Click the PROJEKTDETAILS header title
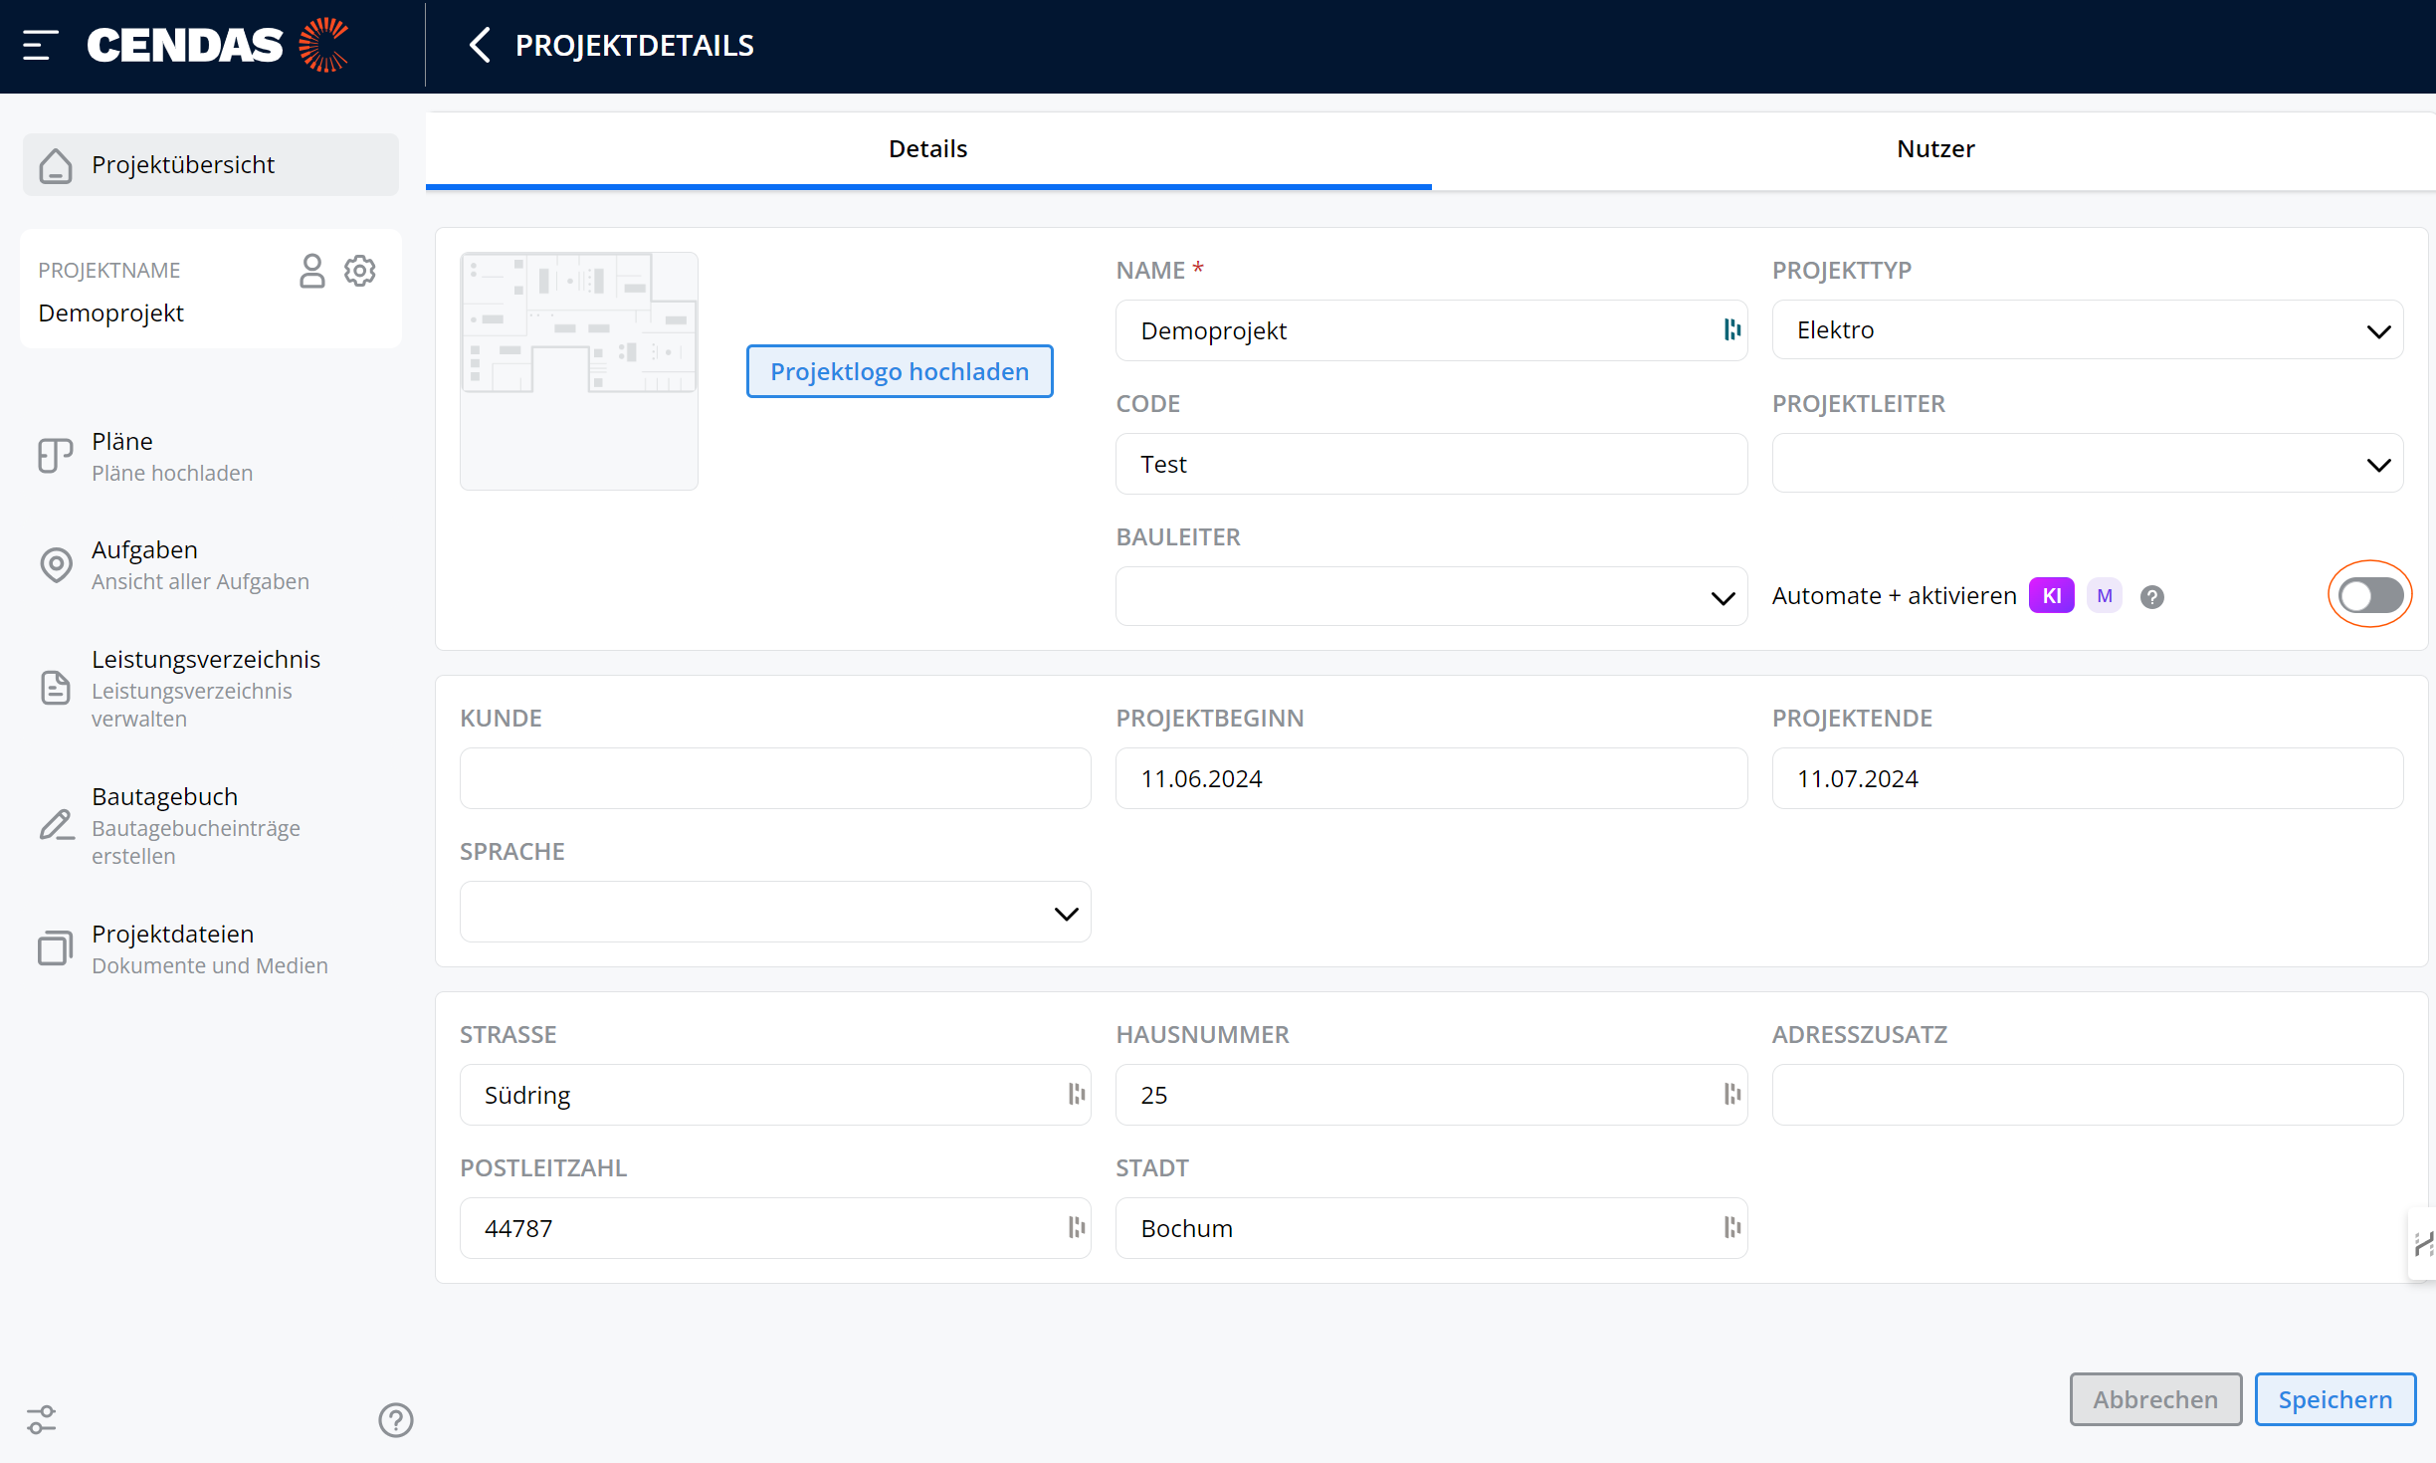This screenshot has height=1463, width=2436. pyautogui.click(x=634, y=46)
